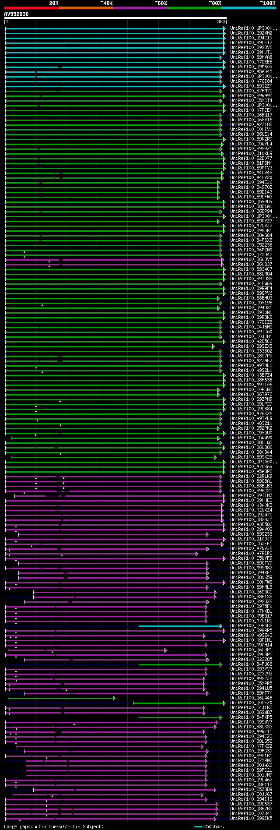Screen dimensions: 280x830
Task: Select label UniRef100_A4UV48
Action: point(251,173)
